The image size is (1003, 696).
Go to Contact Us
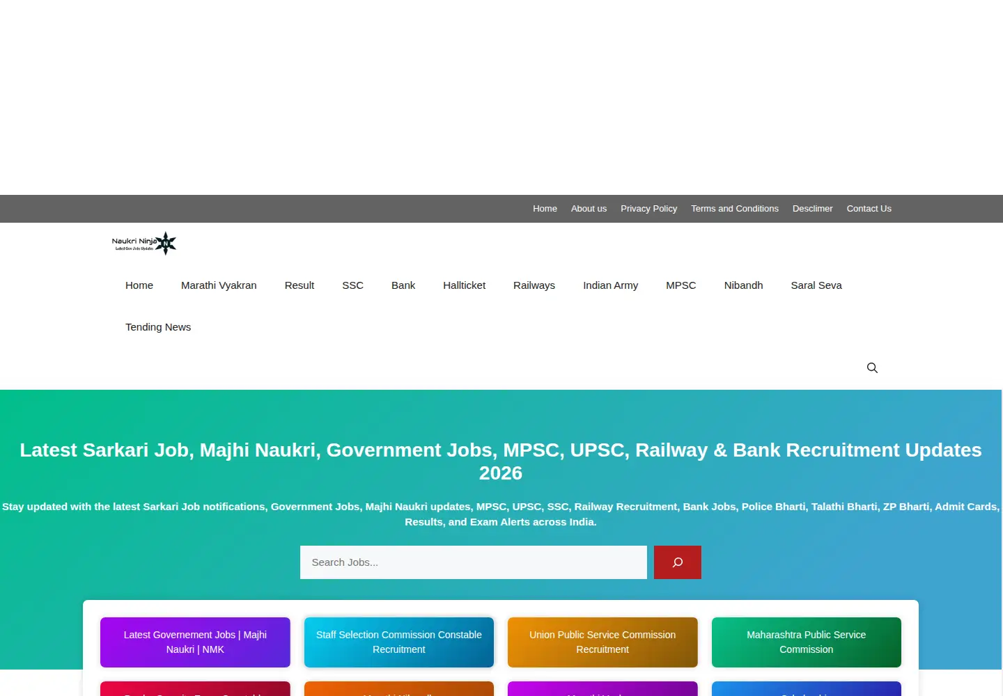[x=869, y=209]
